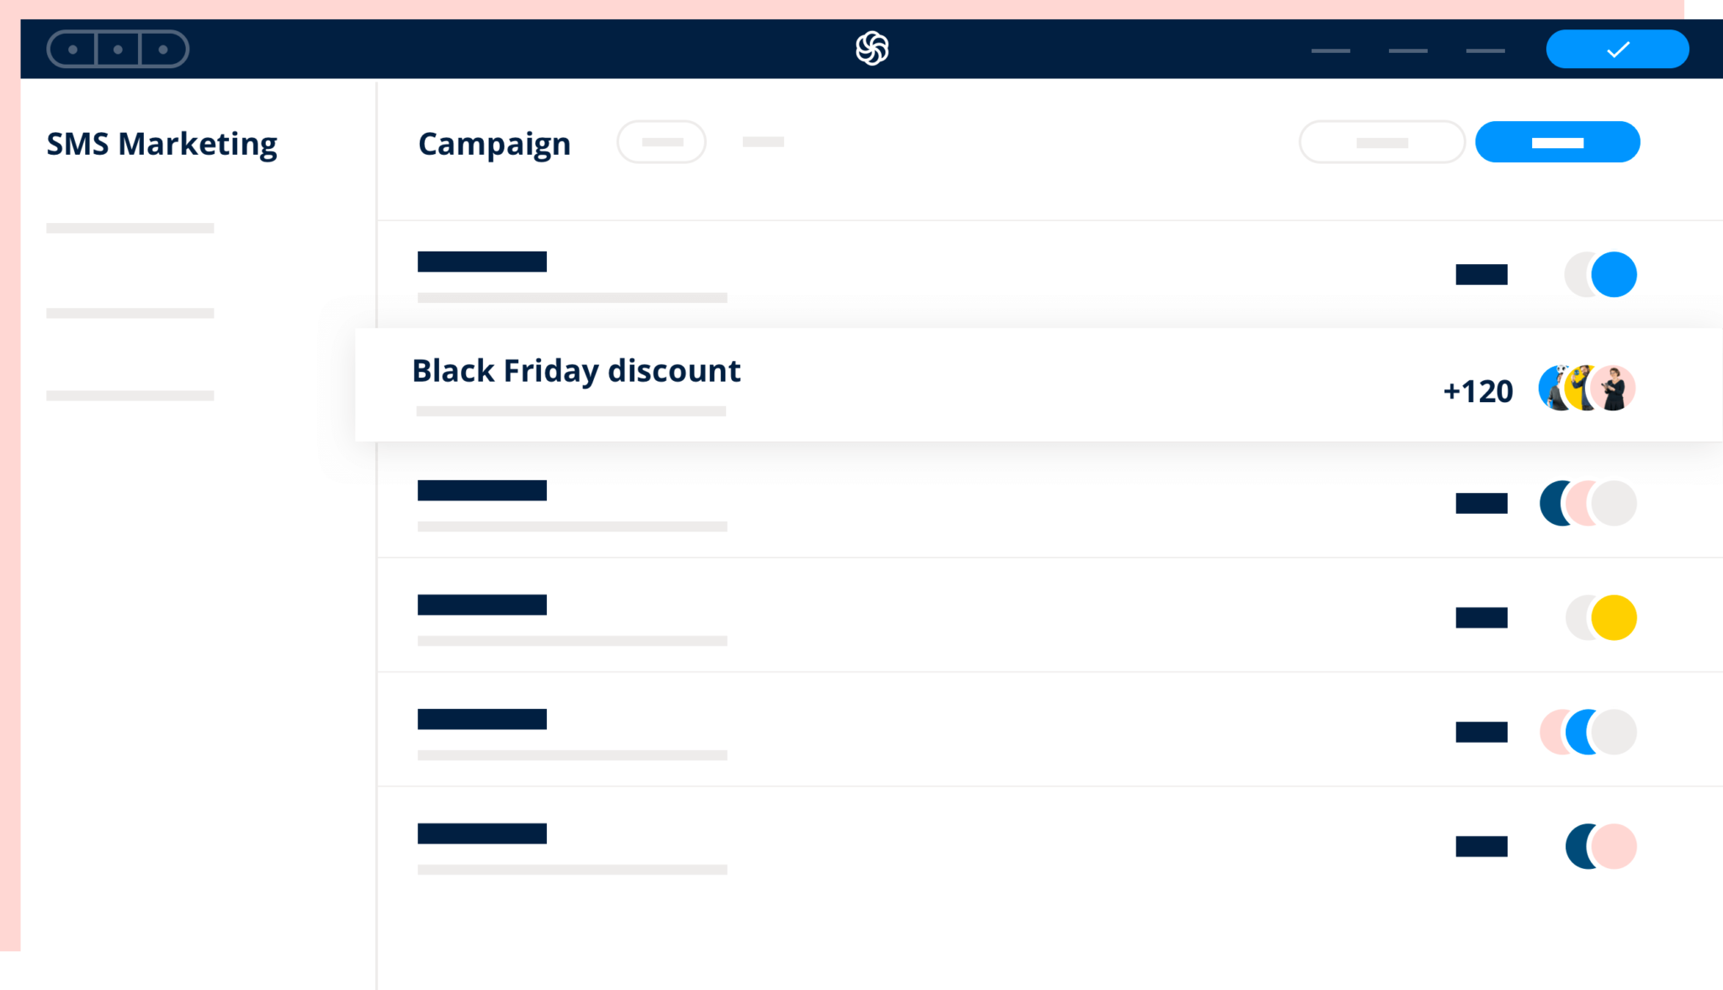Click the navy, pink, gray circle group below Black Friday

click(1588, 503)
